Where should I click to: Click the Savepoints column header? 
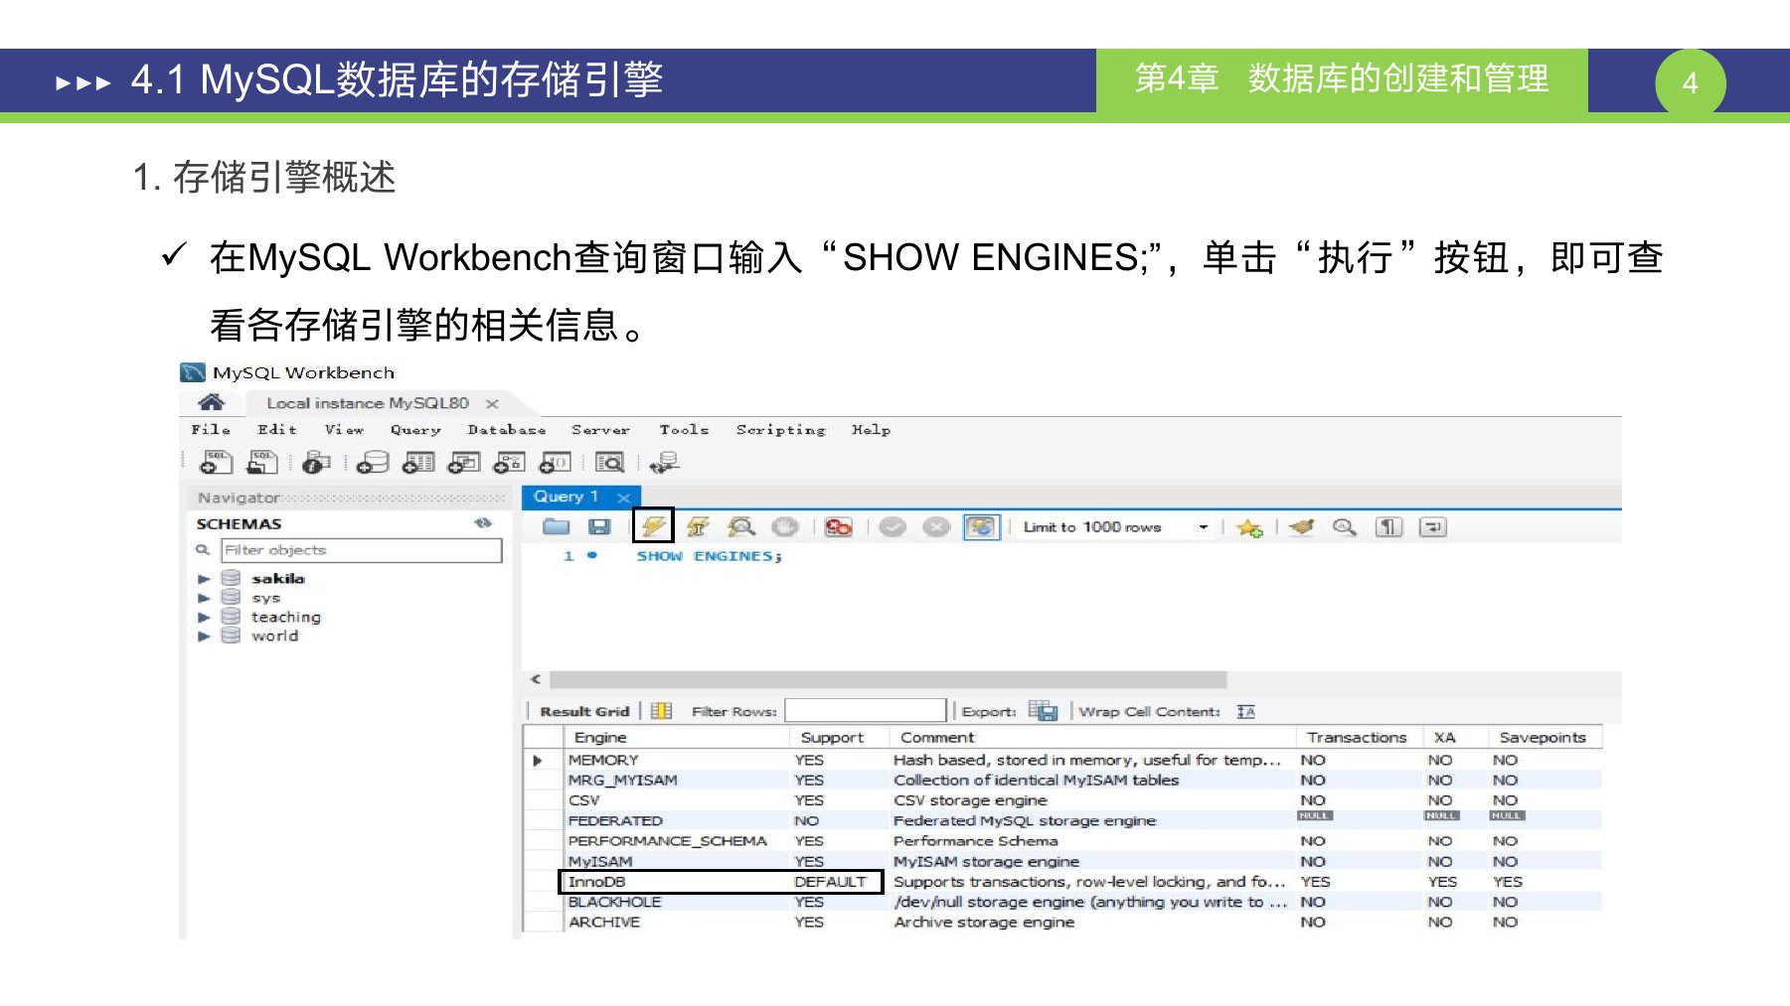point(1544,737)
